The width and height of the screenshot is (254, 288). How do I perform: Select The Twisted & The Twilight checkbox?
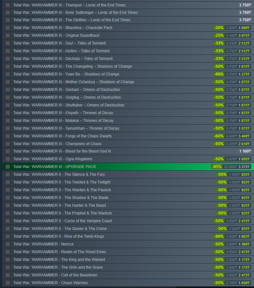[8, 182]
